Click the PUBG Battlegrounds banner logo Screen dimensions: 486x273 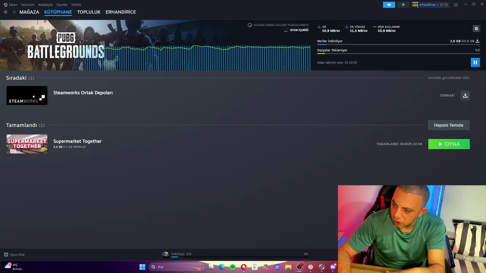(66, 45)
